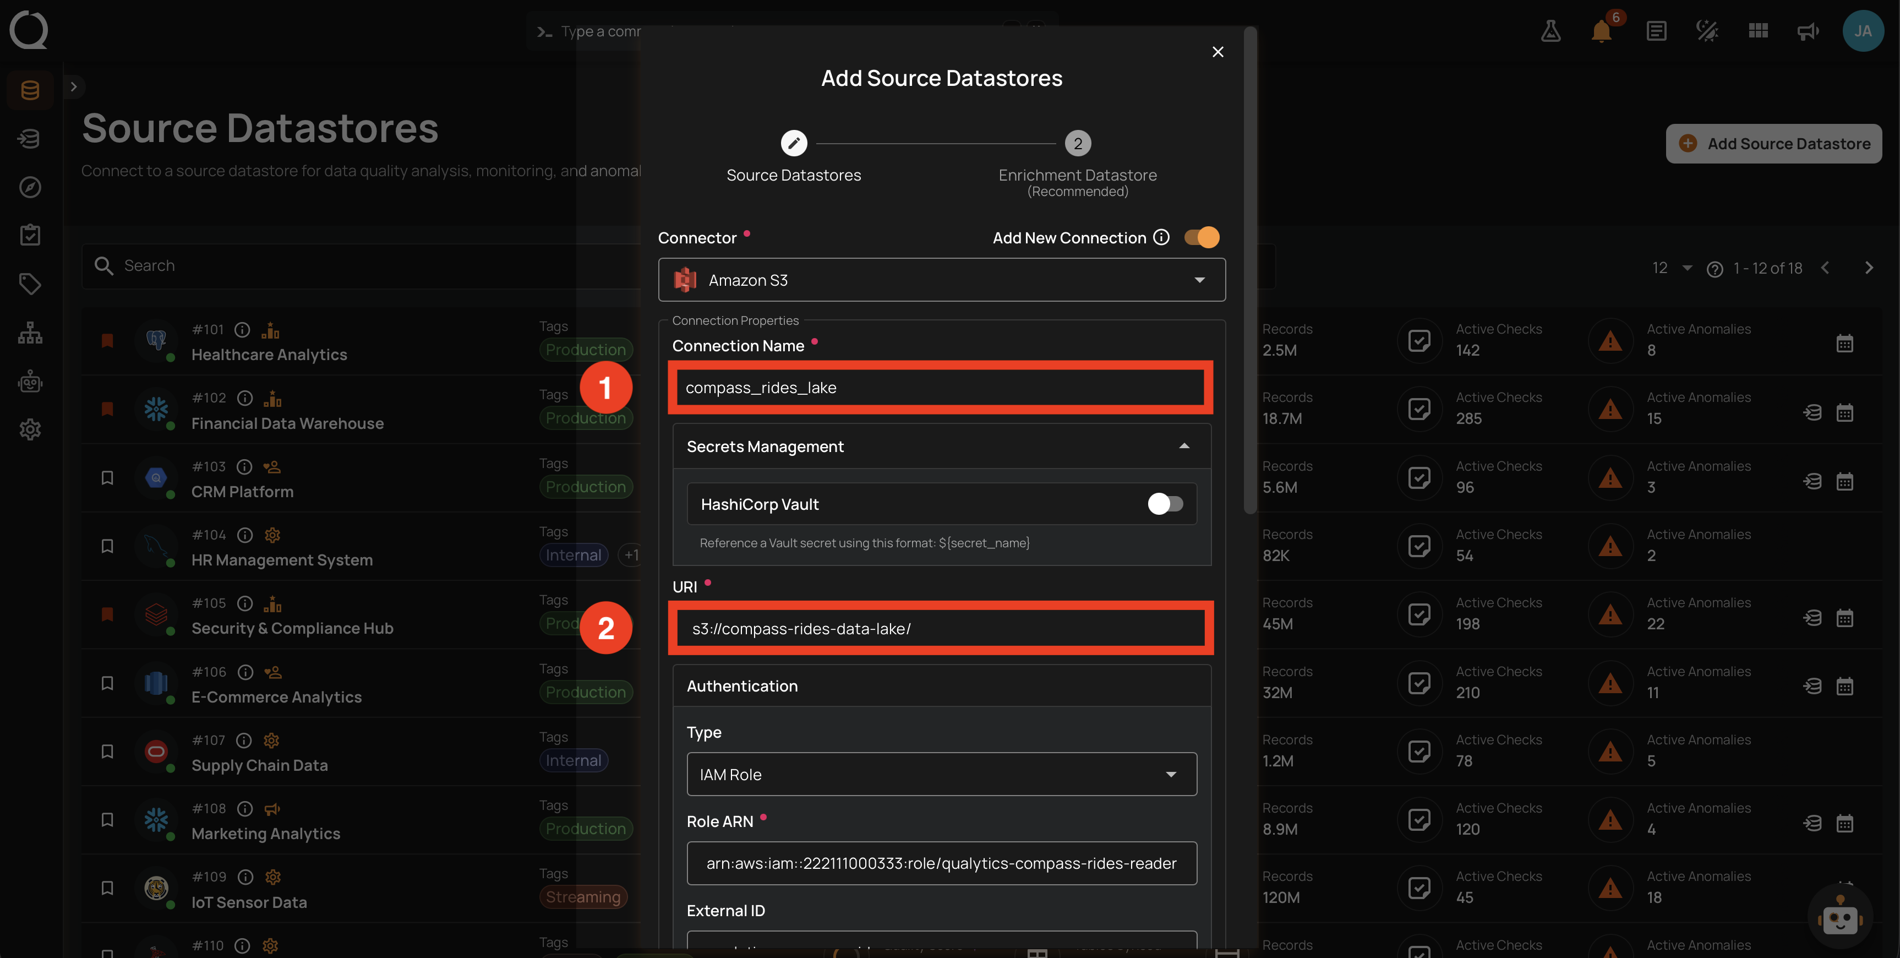This screenshot has height=958, width=1900.
Task: Click enrichment icon in Financial Data Warehouse row
Action: tap(1812, 412)
